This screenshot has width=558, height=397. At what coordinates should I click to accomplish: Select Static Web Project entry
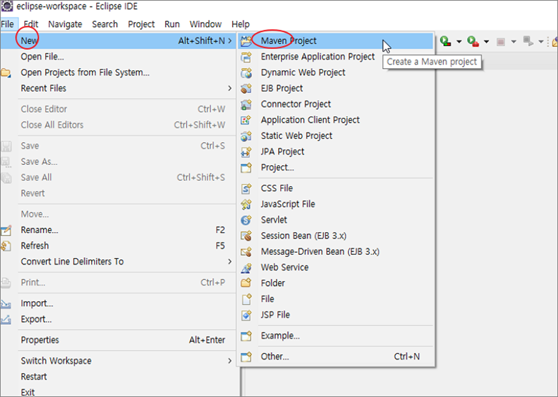click(x=297, y=136)
